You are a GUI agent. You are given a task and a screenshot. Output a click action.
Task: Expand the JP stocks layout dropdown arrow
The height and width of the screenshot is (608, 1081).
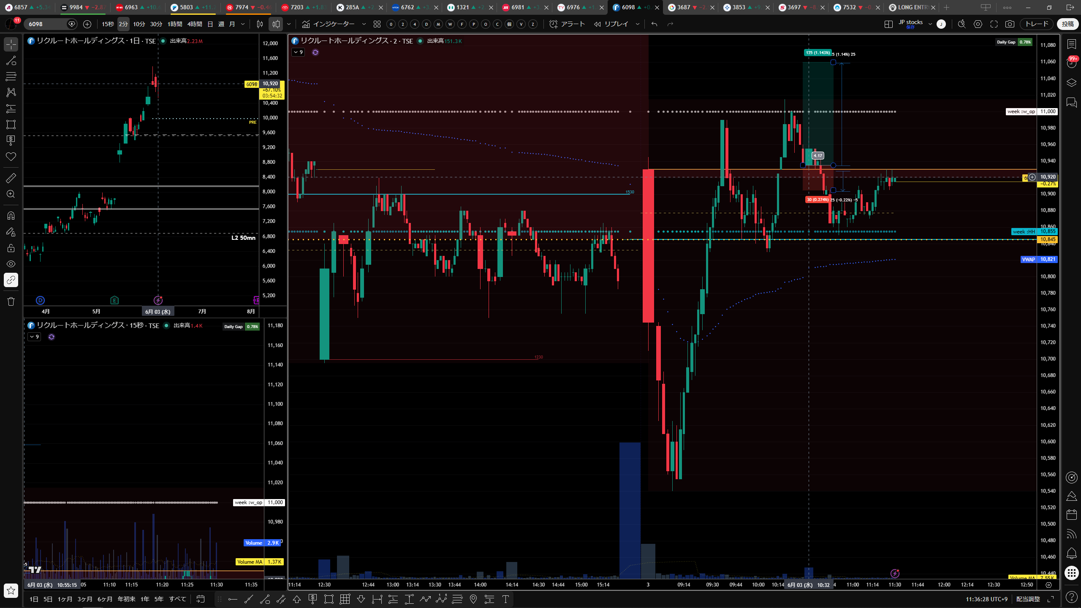[930, 24]
